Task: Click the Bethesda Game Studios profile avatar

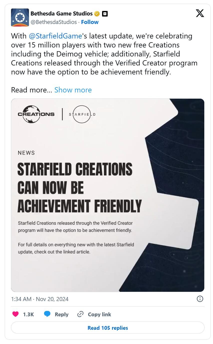Action: [20, 17]
